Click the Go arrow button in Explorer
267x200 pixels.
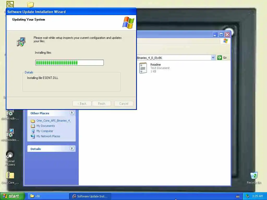click(220, 58)
